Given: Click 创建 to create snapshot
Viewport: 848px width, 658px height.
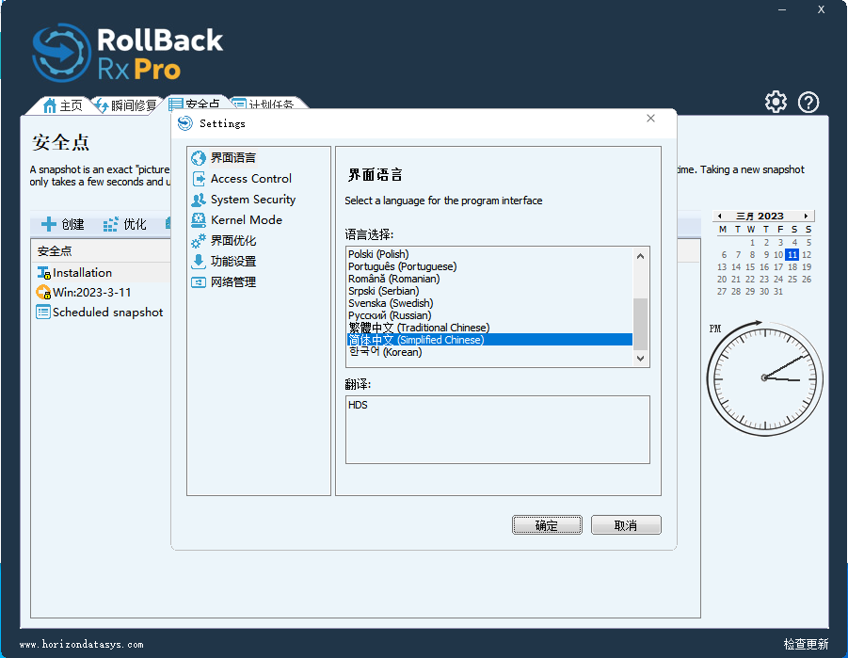Looking at the screenshot, I should coord(63,224).
